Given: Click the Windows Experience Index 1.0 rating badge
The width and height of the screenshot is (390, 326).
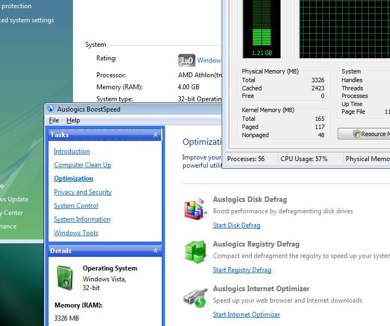Looking at the screenshot, I should [187, 60].
